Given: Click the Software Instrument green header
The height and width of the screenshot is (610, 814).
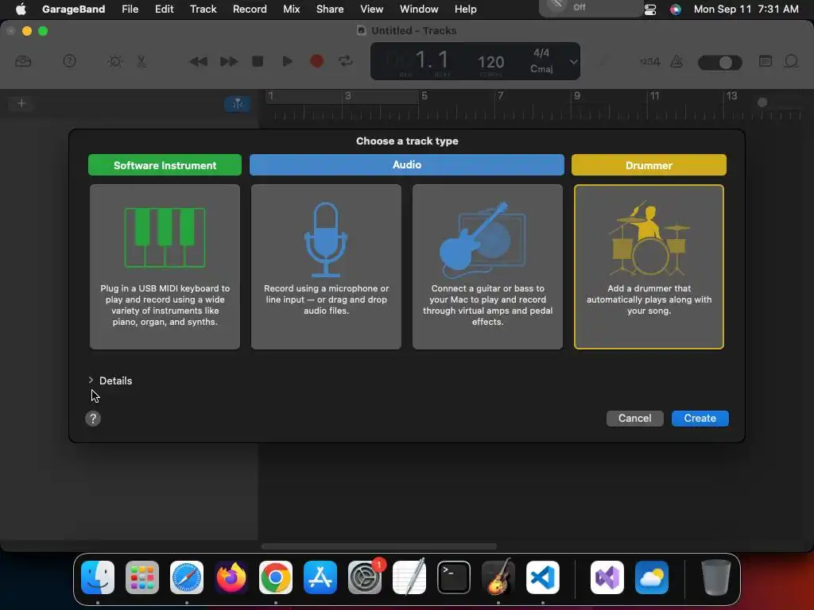Looking at the screenshot, I should tap(165, 165).
